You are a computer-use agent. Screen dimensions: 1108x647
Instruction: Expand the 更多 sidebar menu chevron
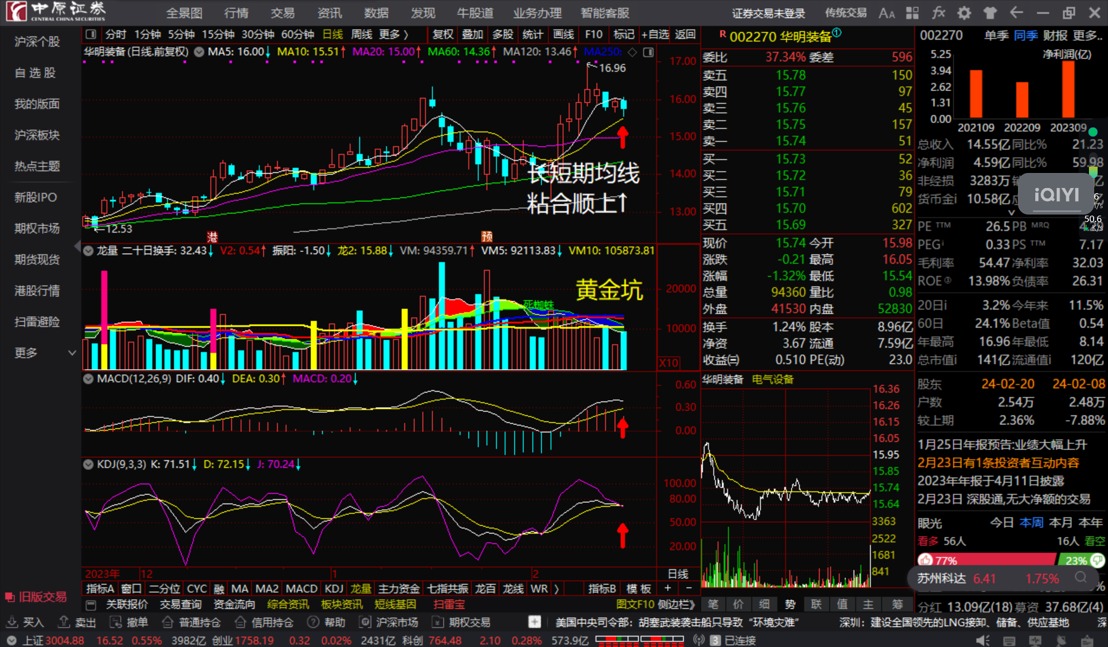pyautogui.click(x=72, y=353)
